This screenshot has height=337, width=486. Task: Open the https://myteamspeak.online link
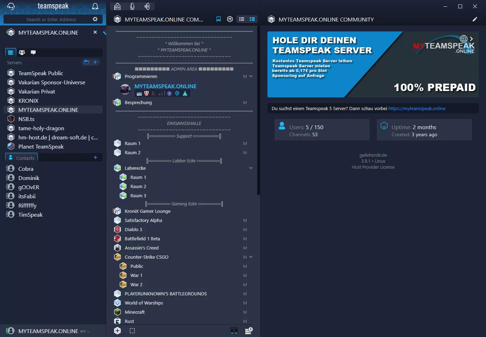coord(417,108)
